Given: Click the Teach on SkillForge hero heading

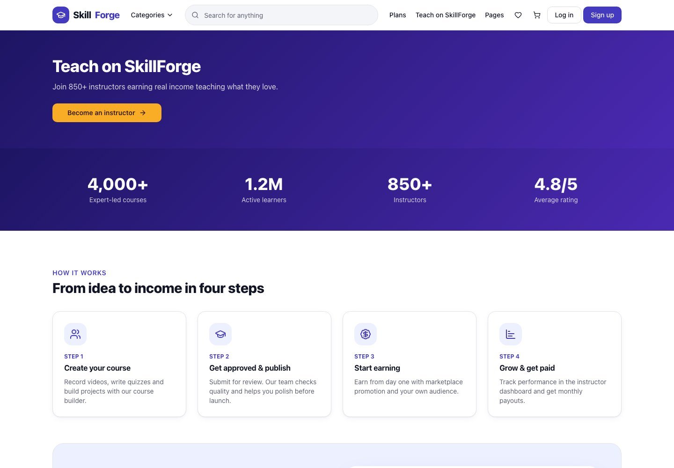Looking at the screenshot, I should point(126,66).
